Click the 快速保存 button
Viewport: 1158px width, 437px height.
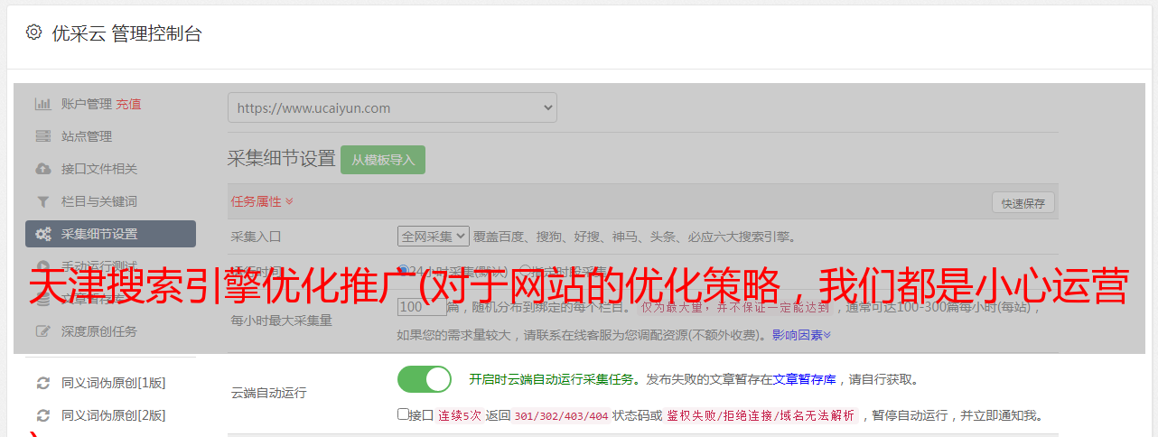(x=1023, y=203)
